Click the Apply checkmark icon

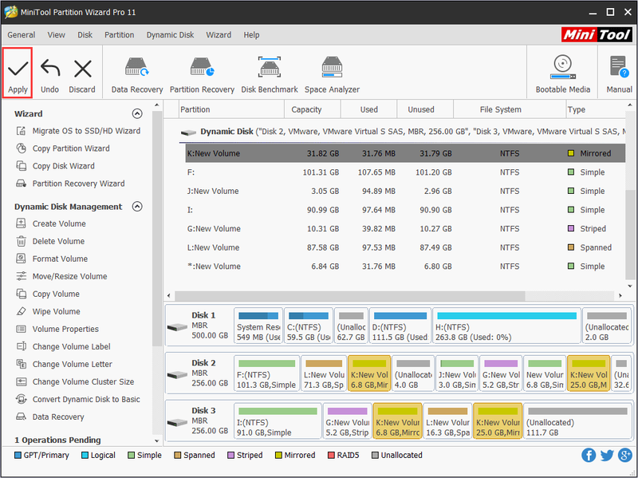tap(18, 73)
